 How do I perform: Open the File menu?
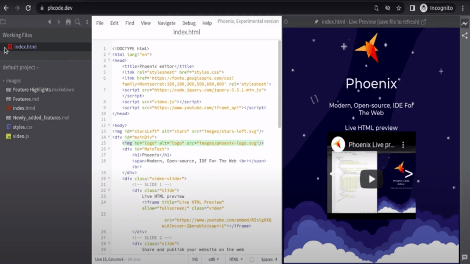pyautogui.click(x=100, y=23)
